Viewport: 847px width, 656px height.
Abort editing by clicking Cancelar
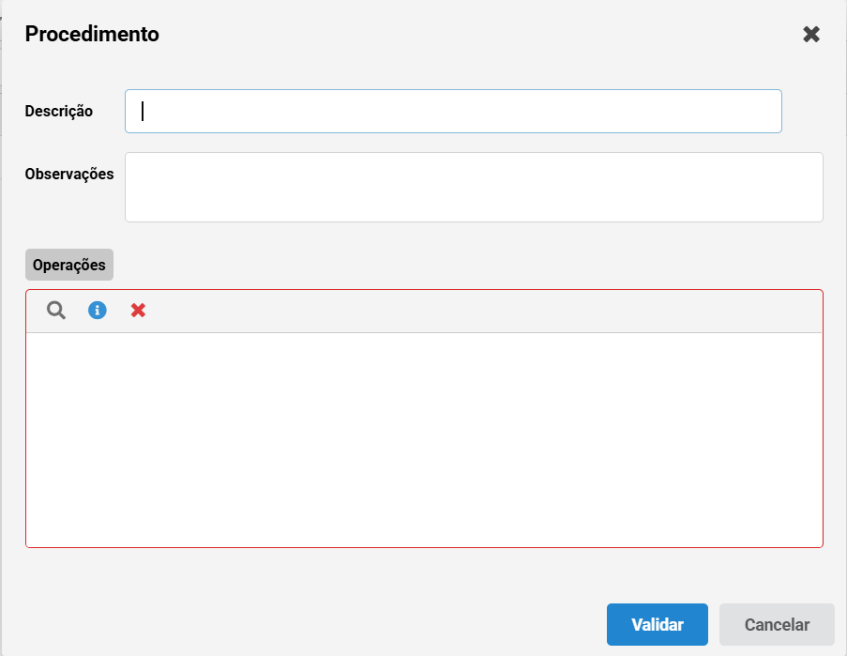(x=777, y=625)
